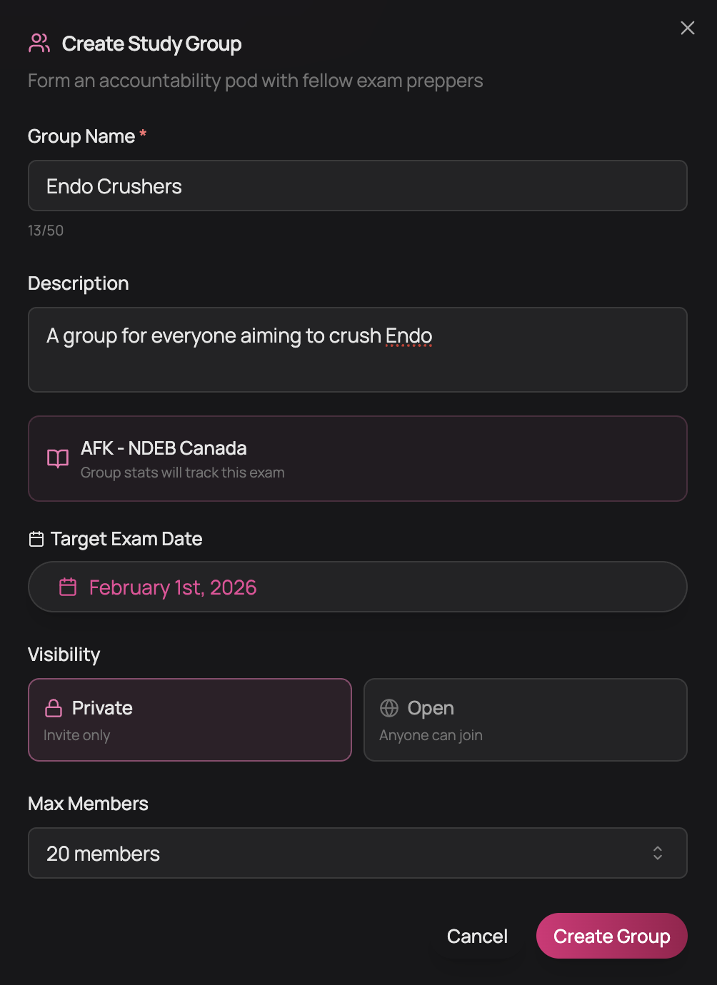The height and width of the screenshot is (985, 717).
Task: Click pink calendar icon in date field
Action: pyautogui.click(x=68, y=587)
